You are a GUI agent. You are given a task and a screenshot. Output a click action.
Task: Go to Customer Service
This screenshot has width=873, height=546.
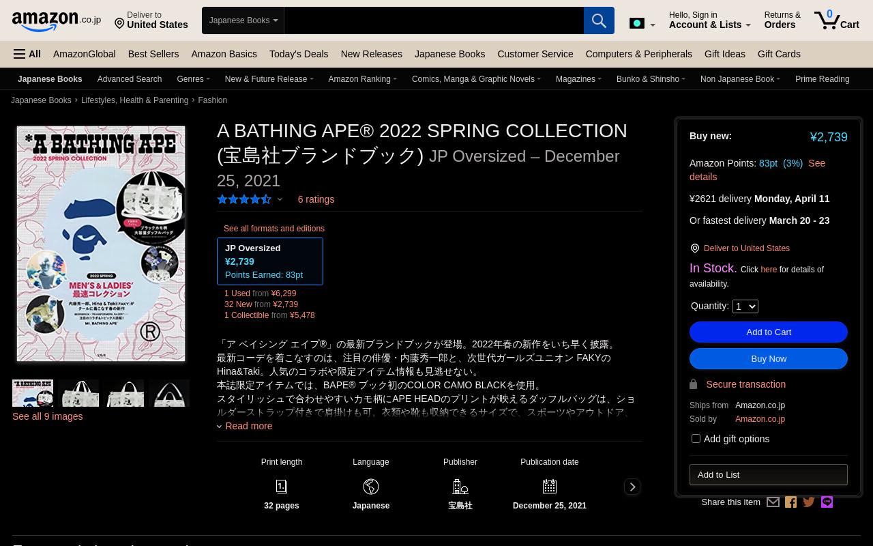[535, 54]
